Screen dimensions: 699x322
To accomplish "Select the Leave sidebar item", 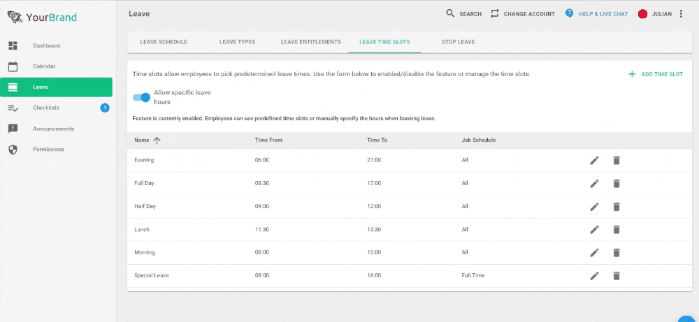I will click(x=56, y=87).
